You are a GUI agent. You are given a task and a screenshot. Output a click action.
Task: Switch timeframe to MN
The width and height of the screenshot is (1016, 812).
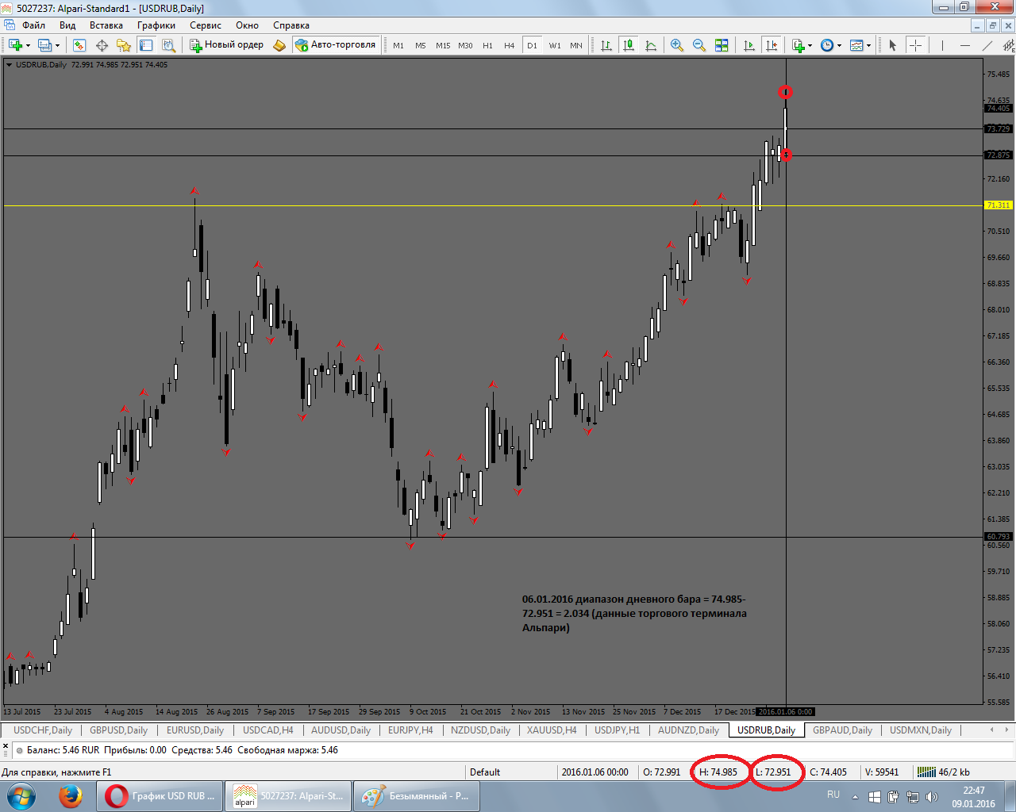click(x=576, y=45)
